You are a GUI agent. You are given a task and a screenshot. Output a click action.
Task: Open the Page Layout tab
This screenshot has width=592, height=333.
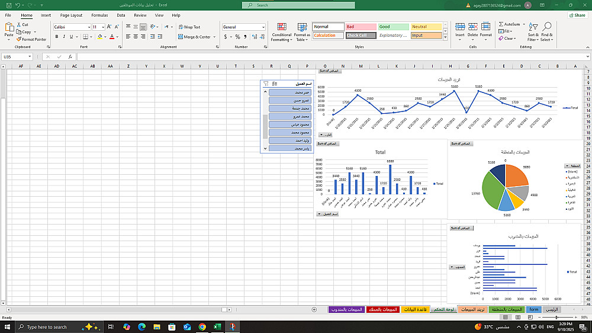71,15
